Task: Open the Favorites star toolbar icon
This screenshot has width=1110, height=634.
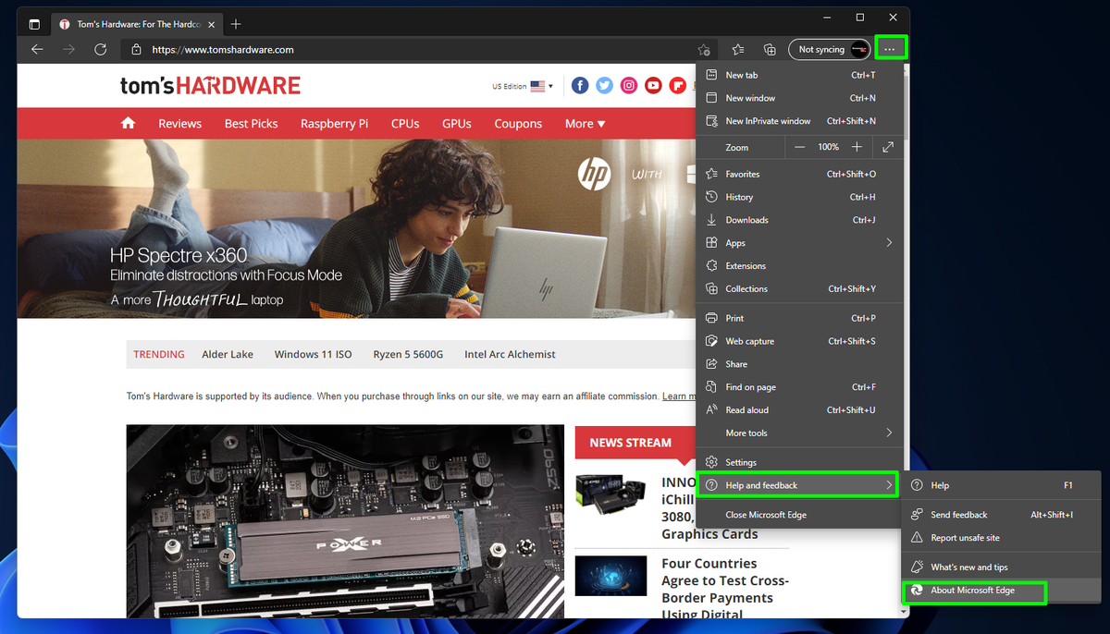Action: click(x=737, y=50)
